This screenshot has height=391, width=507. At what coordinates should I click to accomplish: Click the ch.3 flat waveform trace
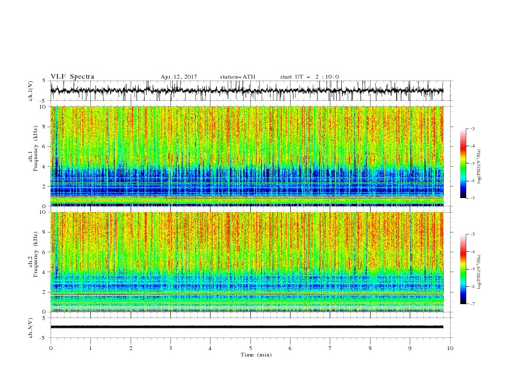coord(246,327)
